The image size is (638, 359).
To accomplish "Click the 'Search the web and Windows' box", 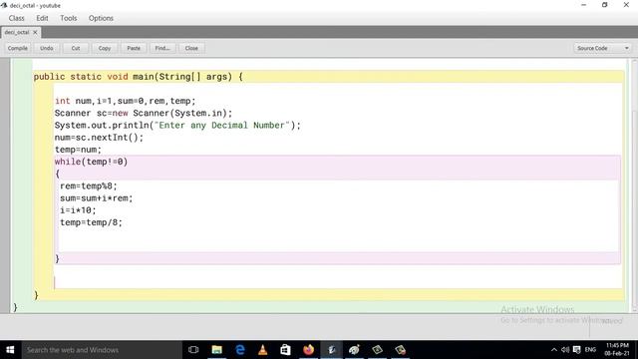I will click(102, 350).
